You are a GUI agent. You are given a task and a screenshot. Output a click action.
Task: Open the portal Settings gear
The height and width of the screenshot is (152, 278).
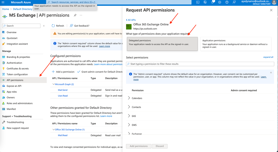click(220, 2)
